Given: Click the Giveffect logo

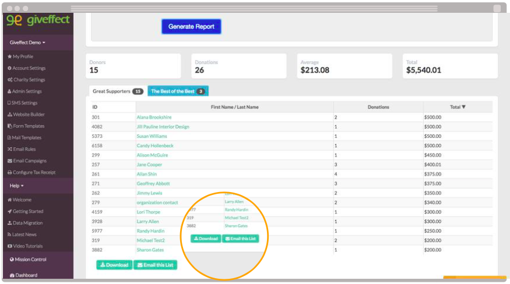Looking at the screenshot, I should click(x=38, y=20).
